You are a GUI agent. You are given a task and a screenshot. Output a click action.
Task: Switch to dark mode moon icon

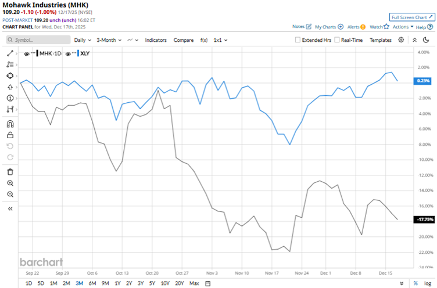click(426, 40)
